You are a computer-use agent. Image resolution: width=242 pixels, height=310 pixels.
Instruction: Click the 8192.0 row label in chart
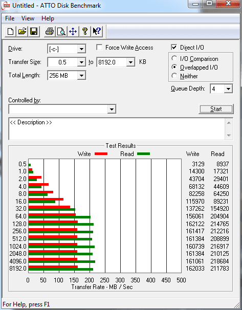18,268
